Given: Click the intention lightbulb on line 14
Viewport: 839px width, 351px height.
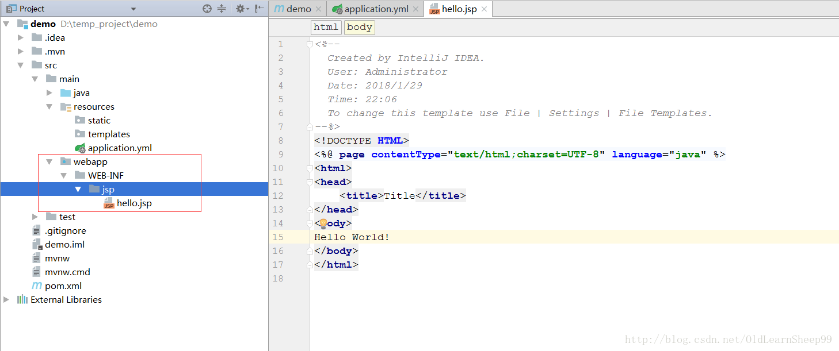Looking at the screenshot, I should (323, 223).
